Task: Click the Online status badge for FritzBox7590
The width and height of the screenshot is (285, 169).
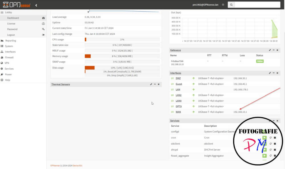Action: click(260, 61)
